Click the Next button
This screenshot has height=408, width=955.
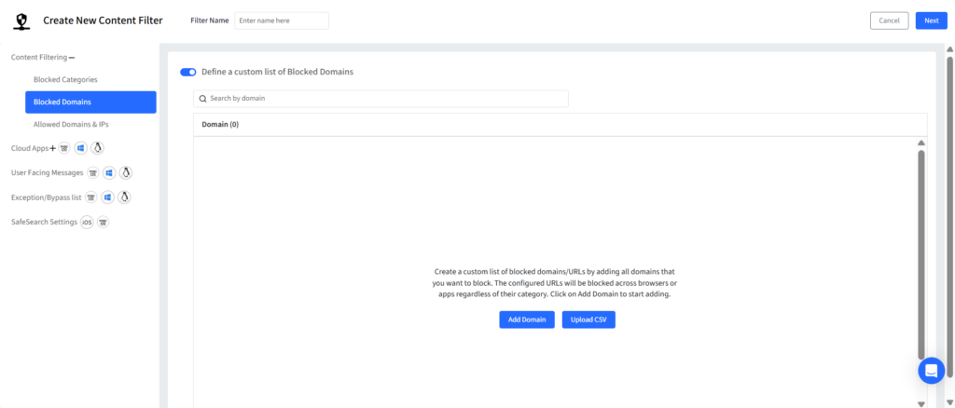point(932,20)
